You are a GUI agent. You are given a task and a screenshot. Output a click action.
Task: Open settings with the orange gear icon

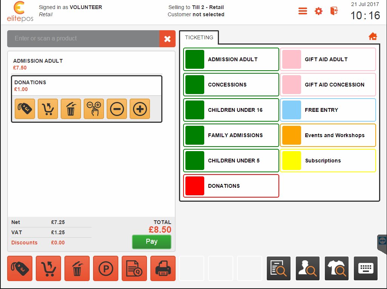[x=318, y=11]
